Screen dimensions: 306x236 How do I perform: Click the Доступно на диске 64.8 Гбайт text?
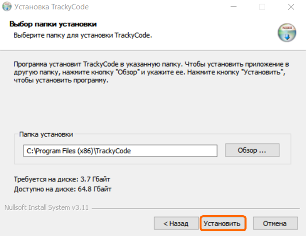point(63,189)
